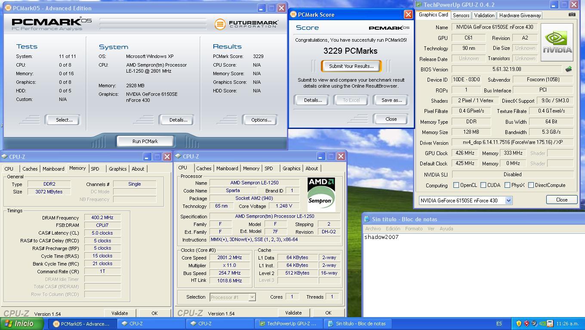Click the Bloc de notas title icon
The height and width of the screenshot is (330, 585).
point(367,219)
